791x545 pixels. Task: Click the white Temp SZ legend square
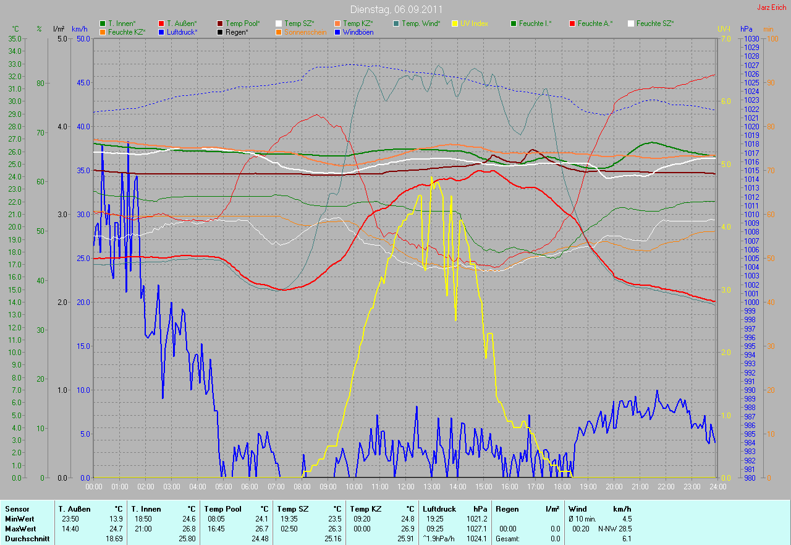pyautogui.click(x=279, y=24)
